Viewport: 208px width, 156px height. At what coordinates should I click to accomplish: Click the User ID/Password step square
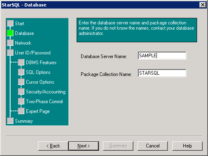(10, 52)
